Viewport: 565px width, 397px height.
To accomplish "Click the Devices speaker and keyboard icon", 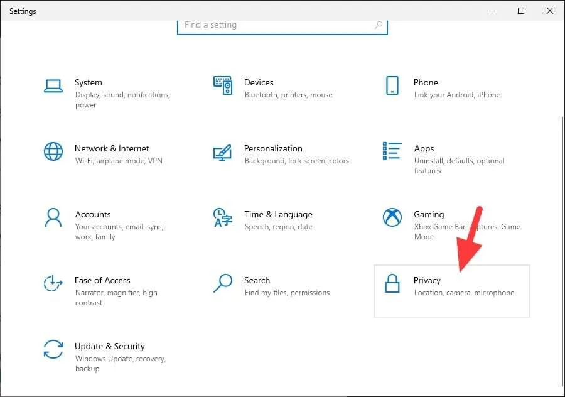I will 223,85.
